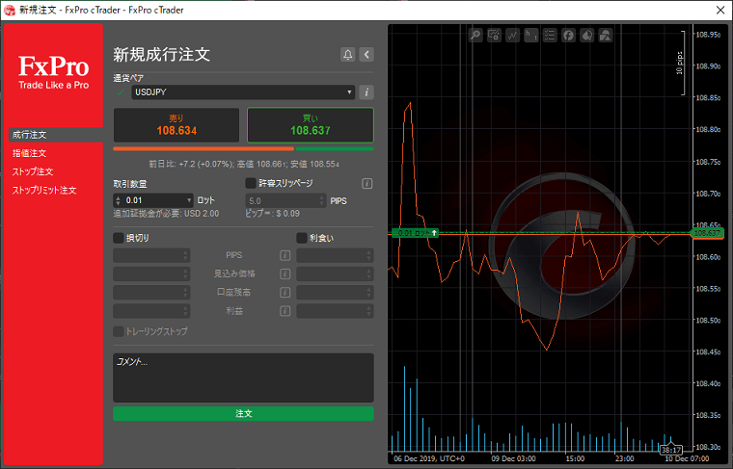Image resolution: width=733 pixels, height=469 pixels.
Task: Change timeframe using the h1 icon
Action: point(531,36)
